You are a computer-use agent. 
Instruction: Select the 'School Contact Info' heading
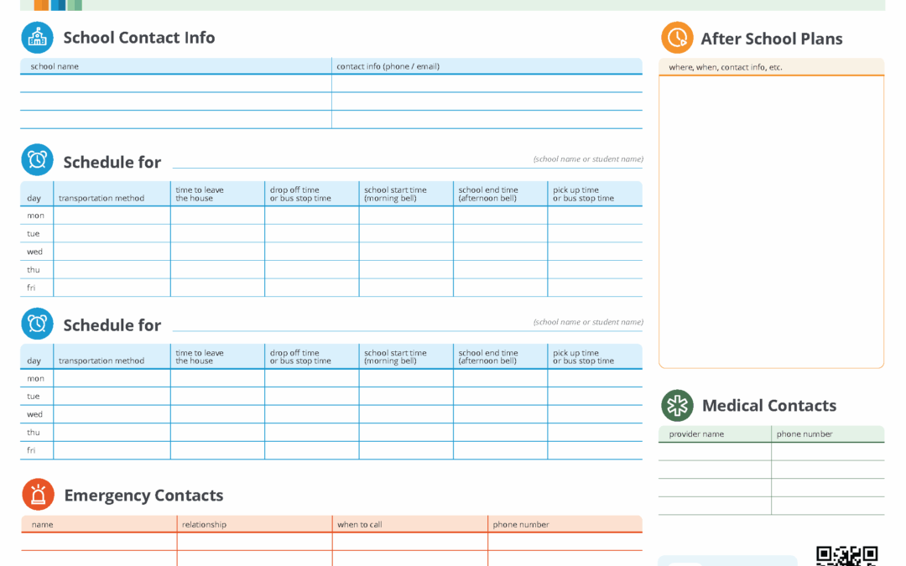[139, 38]
